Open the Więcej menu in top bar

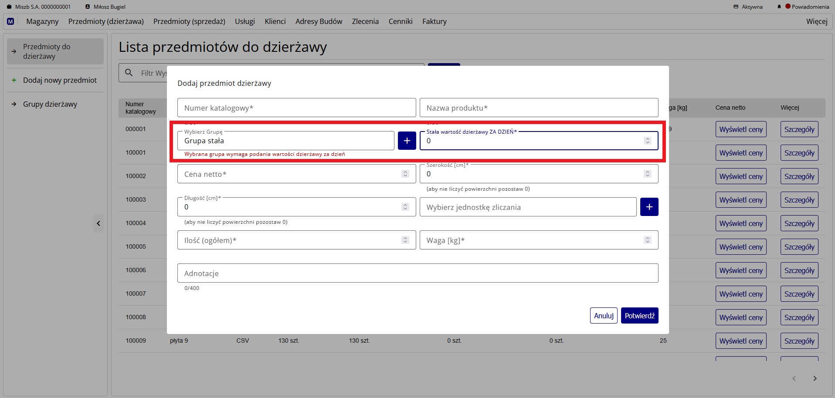(816, 21)
